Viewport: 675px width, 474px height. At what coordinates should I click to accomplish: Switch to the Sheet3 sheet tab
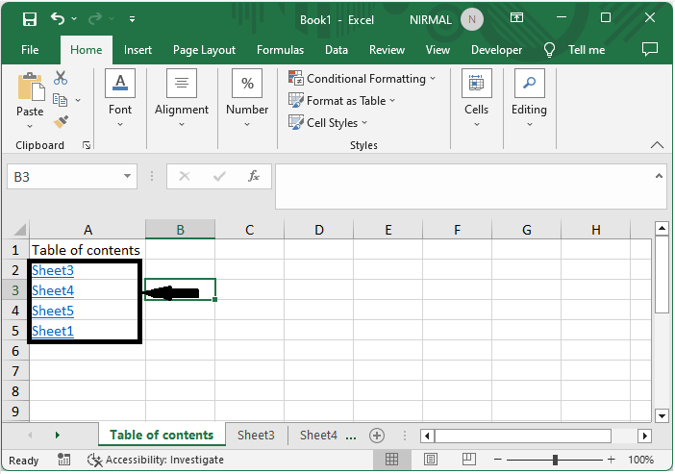(x=256, y=435)
